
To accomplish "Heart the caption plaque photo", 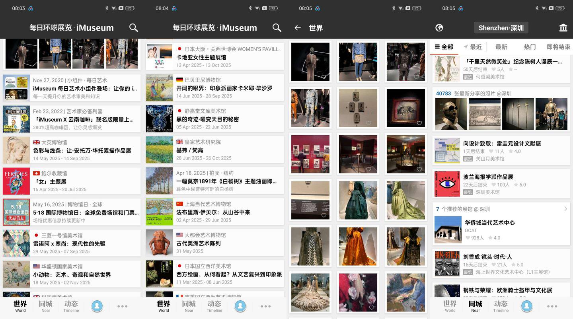I will [x=324, y=216].
